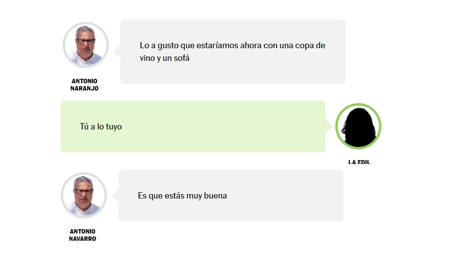Click the word 'sofá' in the first message

pos(182,58)
